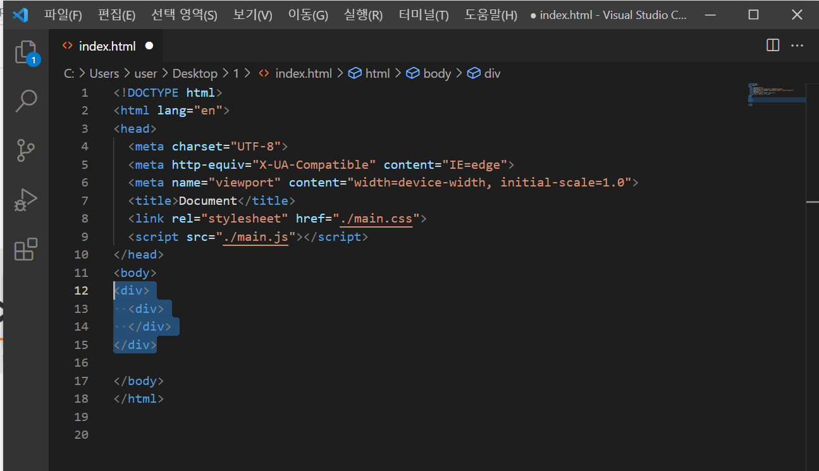The width and height of the screenshot is (819, 471).
Task: Follow the ./main.css link in code
Action: (376, 219)
